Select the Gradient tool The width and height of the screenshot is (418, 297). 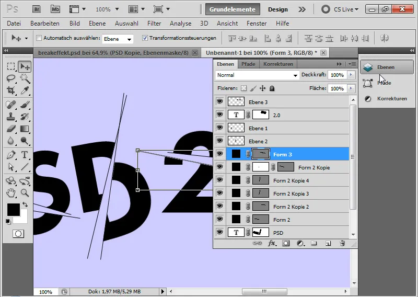point(25,129)
